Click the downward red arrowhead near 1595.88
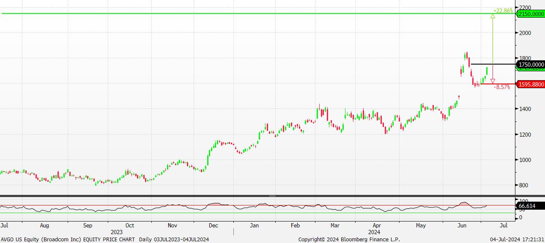545x243 pixels. (493, 81)
